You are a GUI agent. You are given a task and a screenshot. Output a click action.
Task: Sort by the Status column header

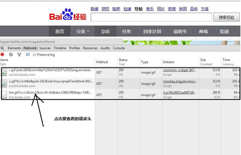pyautogui.click(x=129, y=62)
